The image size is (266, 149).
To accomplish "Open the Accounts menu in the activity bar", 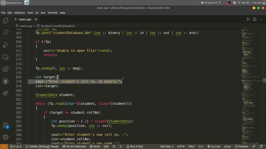I will 5,125.
